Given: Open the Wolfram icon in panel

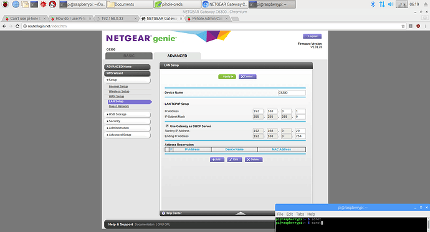Looking at the screenshot, I should (52, 4).
